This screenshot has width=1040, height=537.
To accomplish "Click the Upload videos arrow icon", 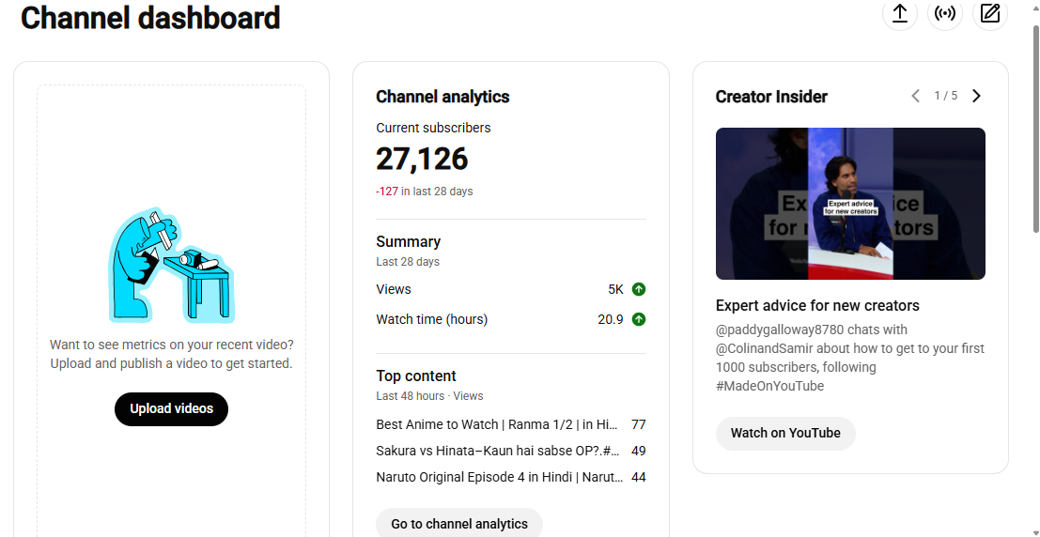I will [899, 13].
